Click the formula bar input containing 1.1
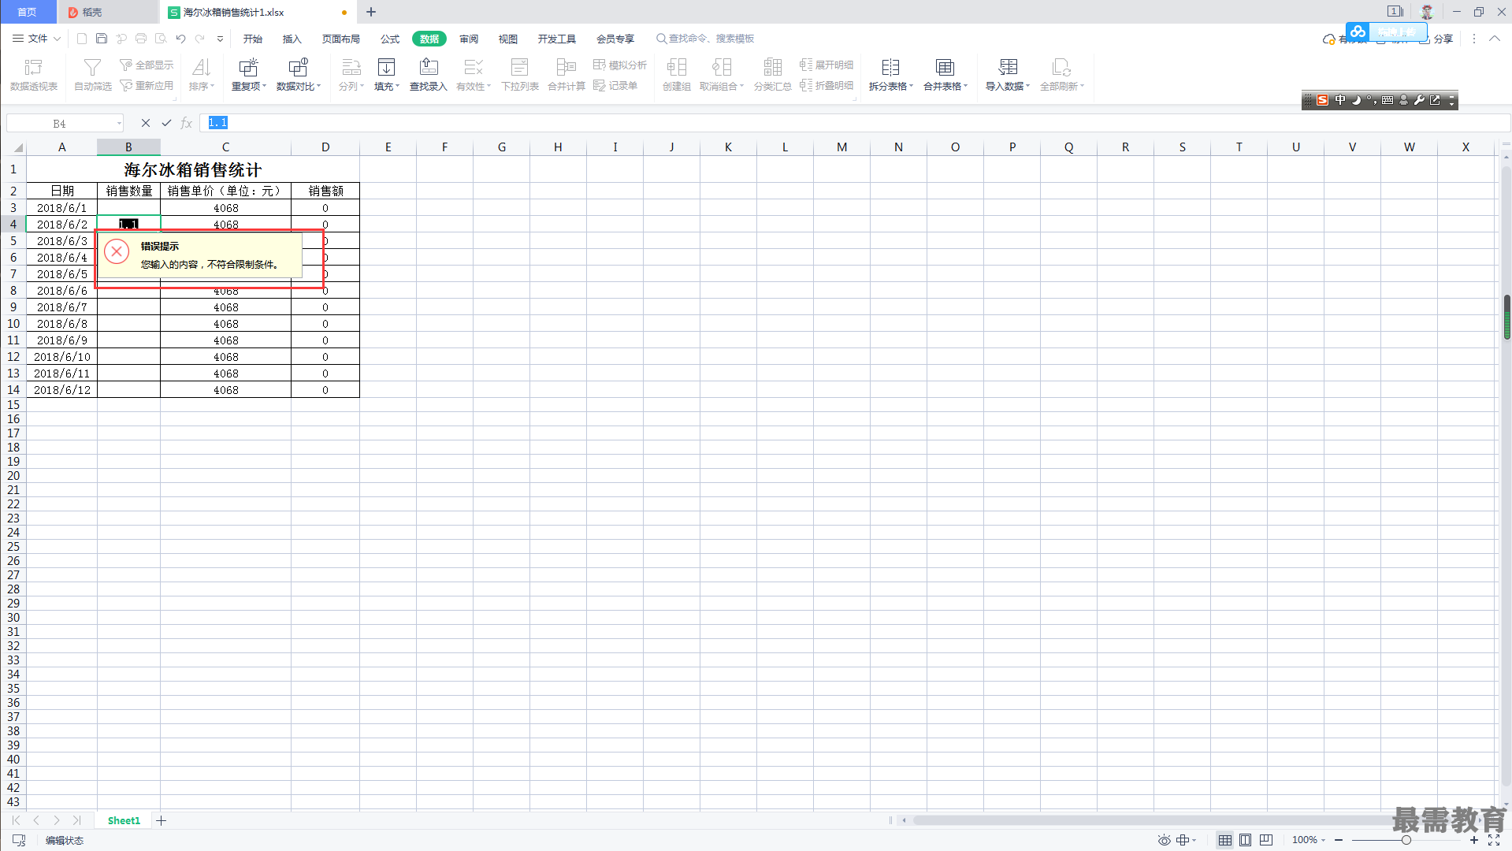This screenshot has height=851, width=1512. pyautogui.click(x=855, y=123)
